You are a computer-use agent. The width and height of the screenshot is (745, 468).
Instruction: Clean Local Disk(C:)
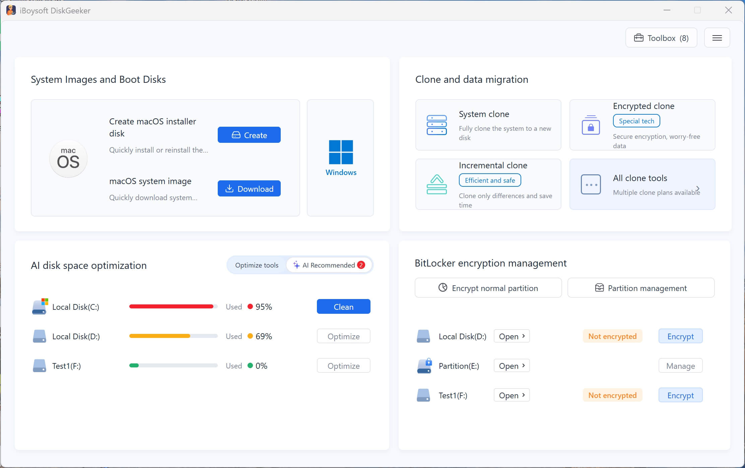click(343, 306)
